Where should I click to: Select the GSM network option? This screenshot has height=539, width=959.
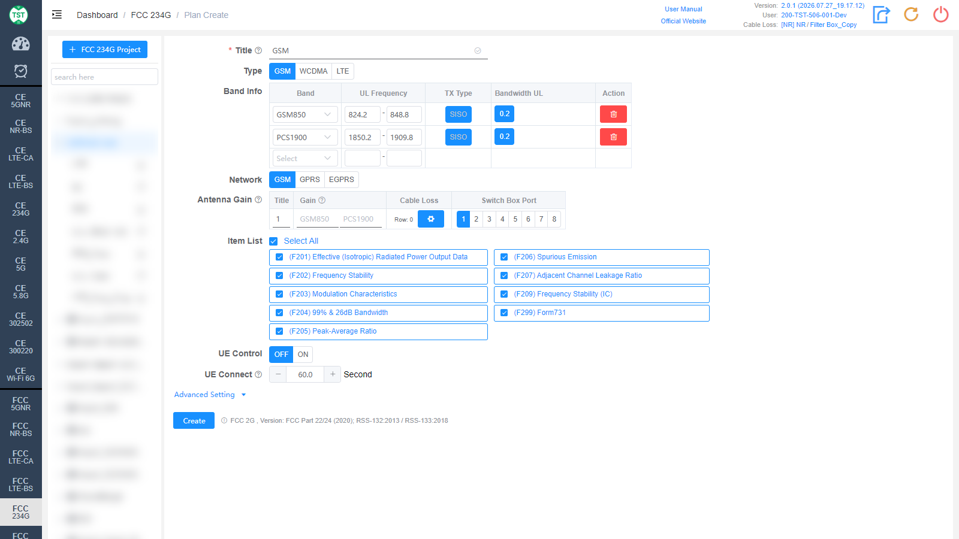pyautogui.click(x=282, y=180)
